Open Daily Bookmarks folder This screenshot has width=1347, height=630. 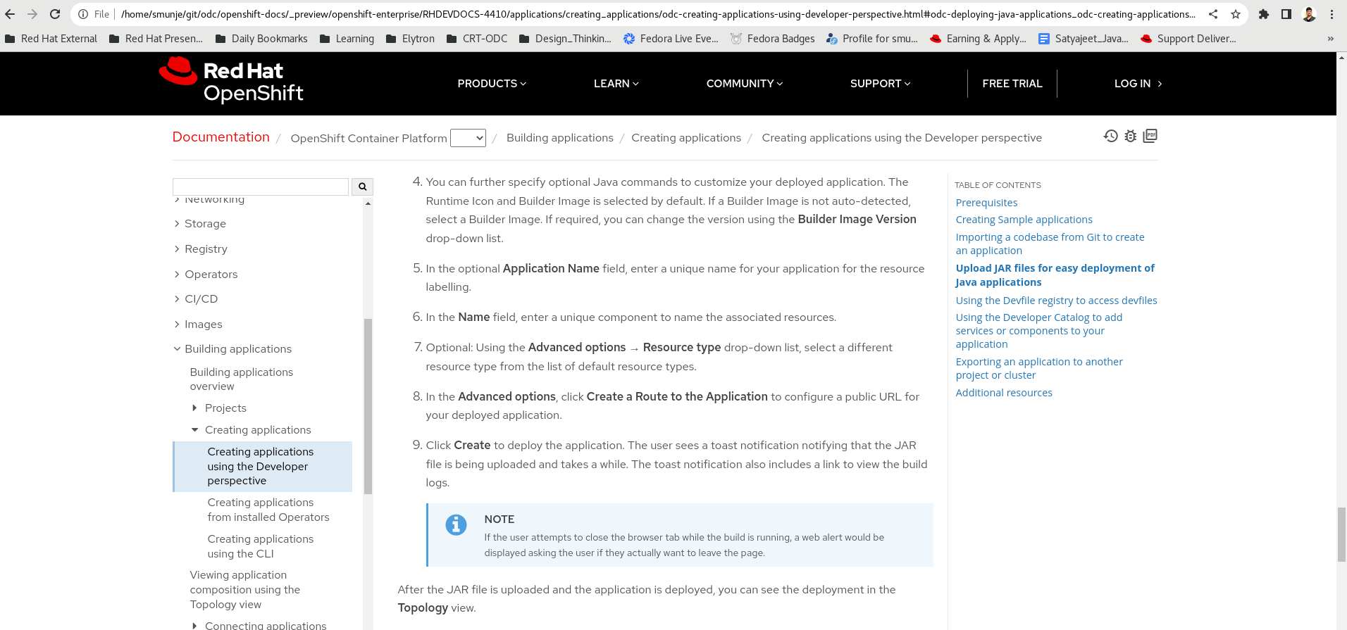tap(261, 39)
